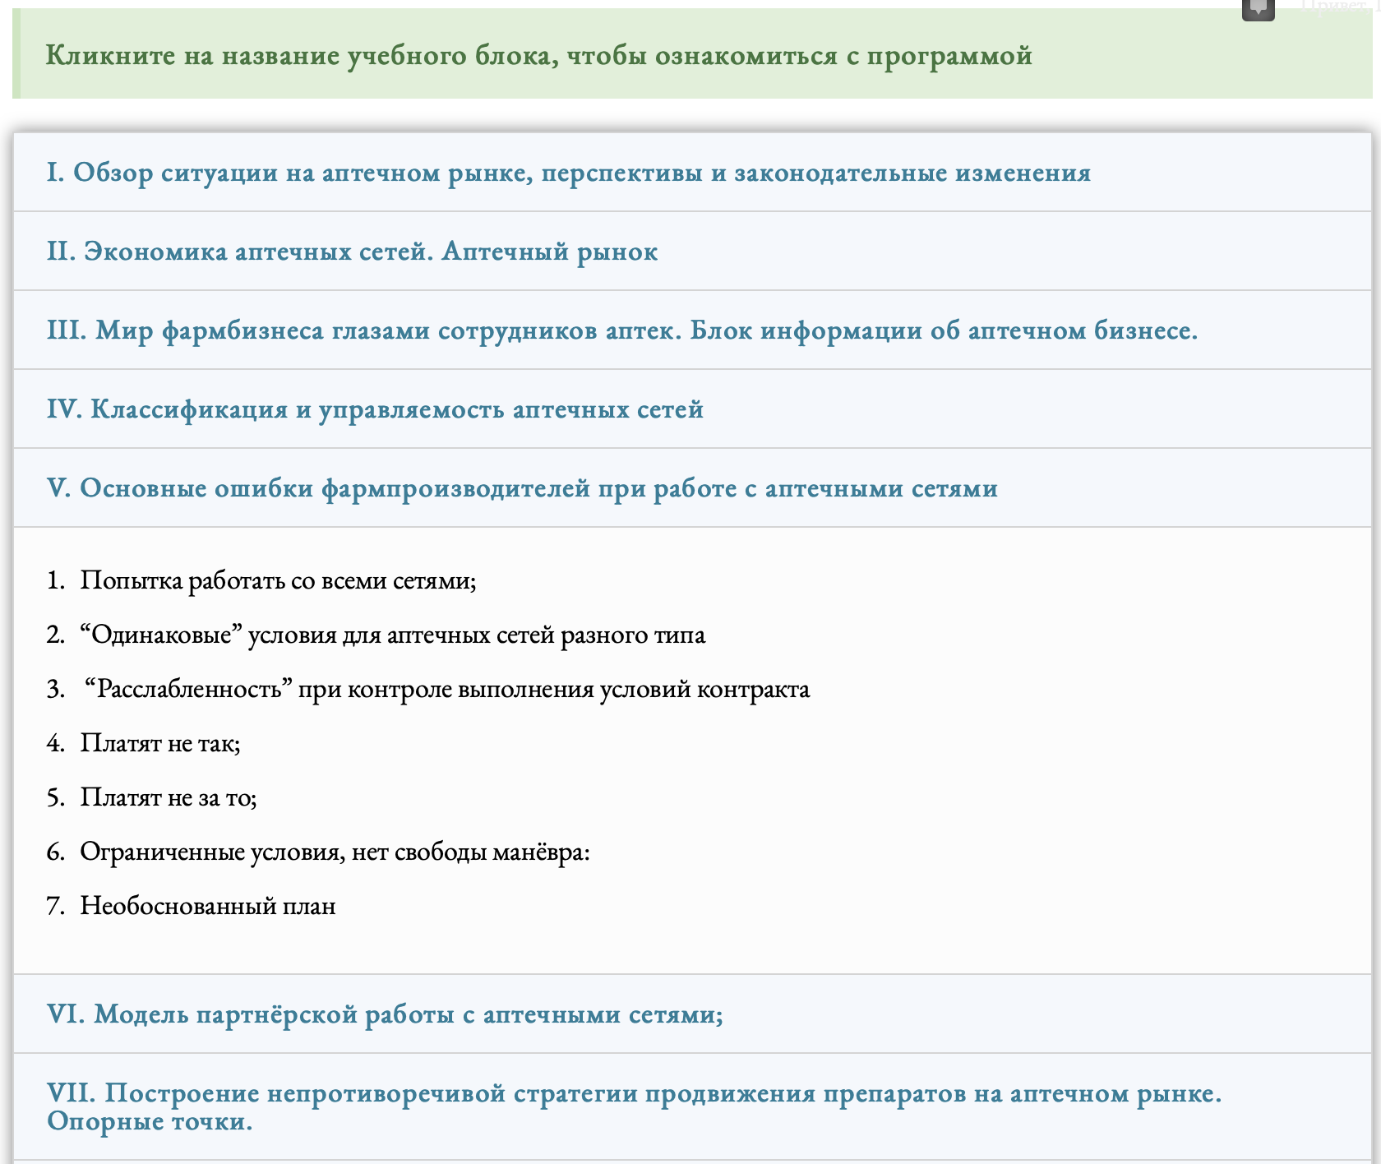The height and width of the screenshot is (1164, 1381).
Task: Click 'Ограниченные условия, нет свободы манёвра:'
Action: pyautogui.click(x=335, y=852)
